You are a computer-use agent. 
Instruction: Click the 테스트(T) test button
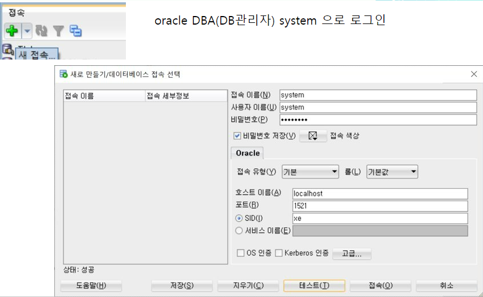314,286
